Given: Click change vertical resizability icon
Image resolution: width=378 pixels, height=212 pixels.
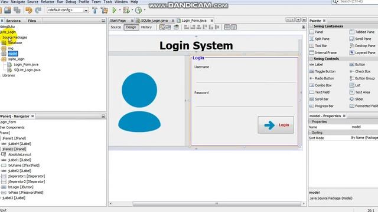Looking at the screenshot, I should point(234,27).
